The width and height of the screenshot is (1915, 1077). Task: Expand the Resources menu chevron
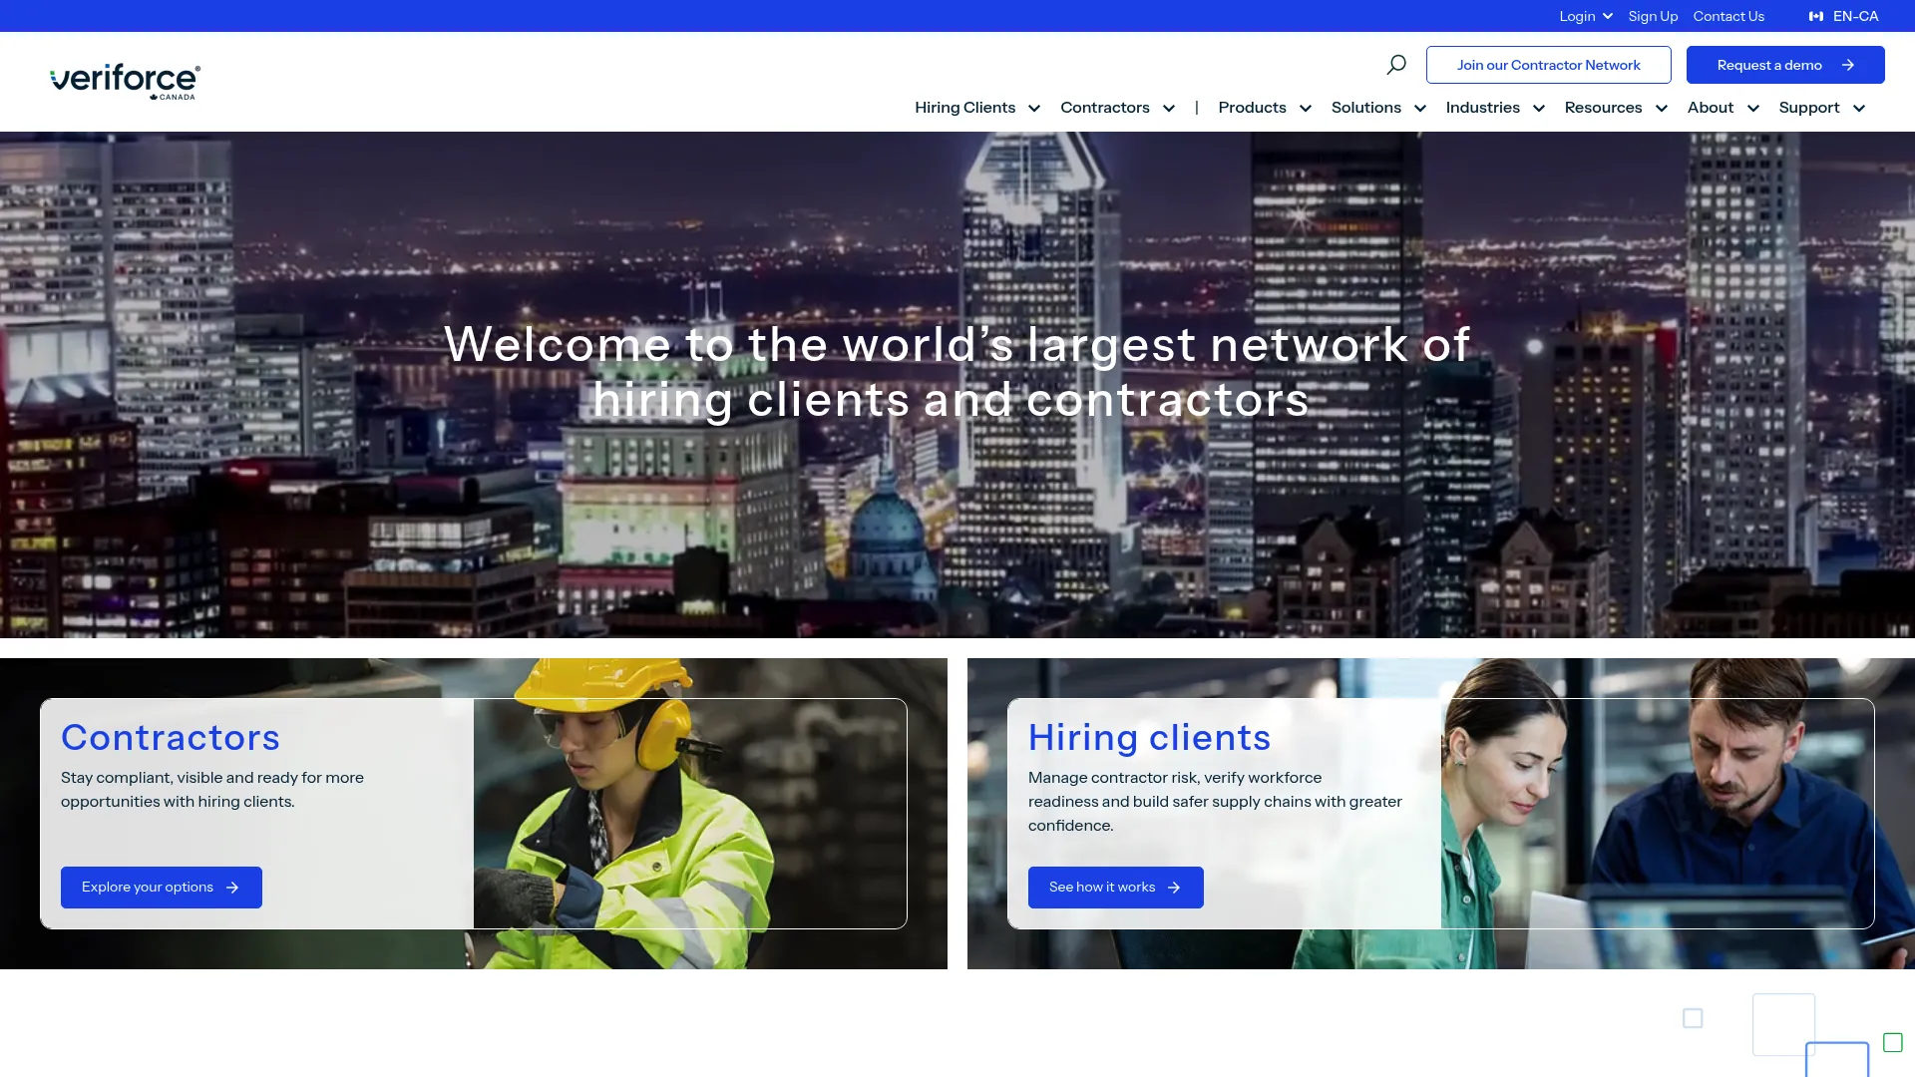pos(1662,108)
